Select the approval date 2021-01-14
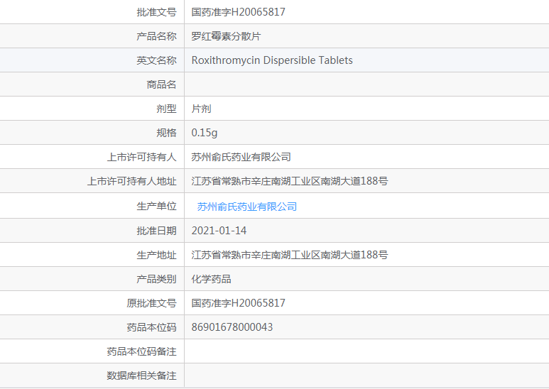The width and height of the screenshot is (549, 389). point(219,231)
